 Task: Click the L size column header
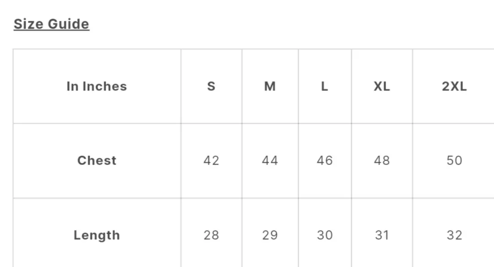324,86
